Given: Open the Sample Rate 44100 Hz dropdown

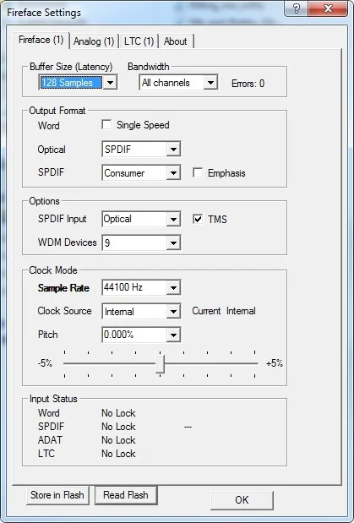Looking at the screenshot, I should pyautogui.click(x=141, y=287).
